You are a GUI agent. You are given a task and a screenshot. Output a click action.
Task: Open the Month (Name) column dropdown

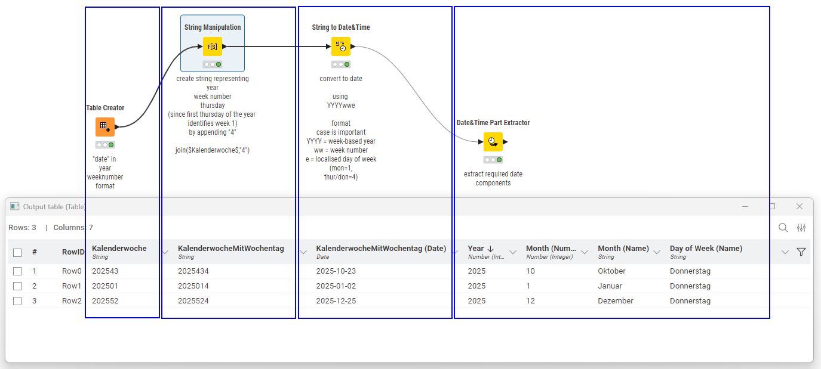[x=657, y=252]
